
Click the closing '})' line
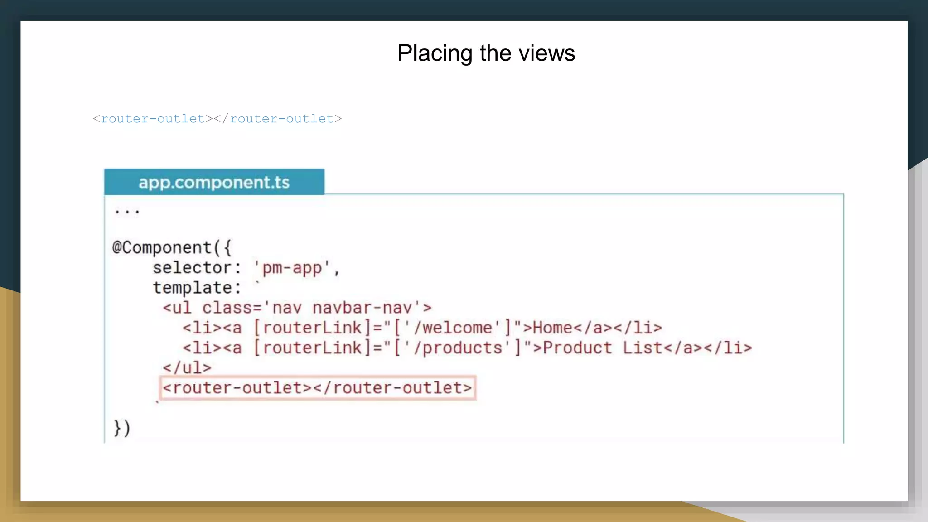click(122, 428)
